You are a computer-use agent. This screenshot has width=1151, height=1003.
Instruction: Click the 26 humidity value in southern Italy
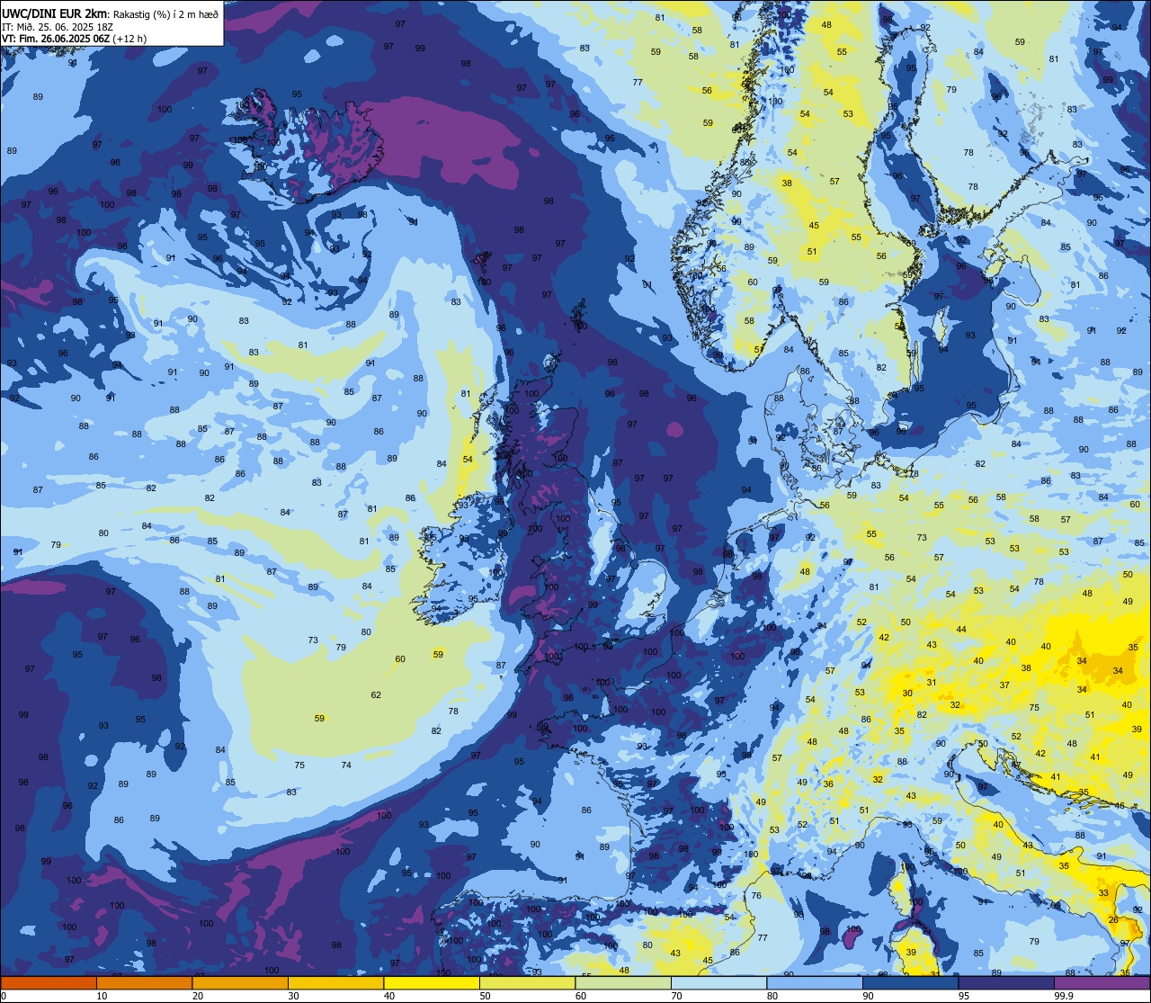tap(1112, 919)
